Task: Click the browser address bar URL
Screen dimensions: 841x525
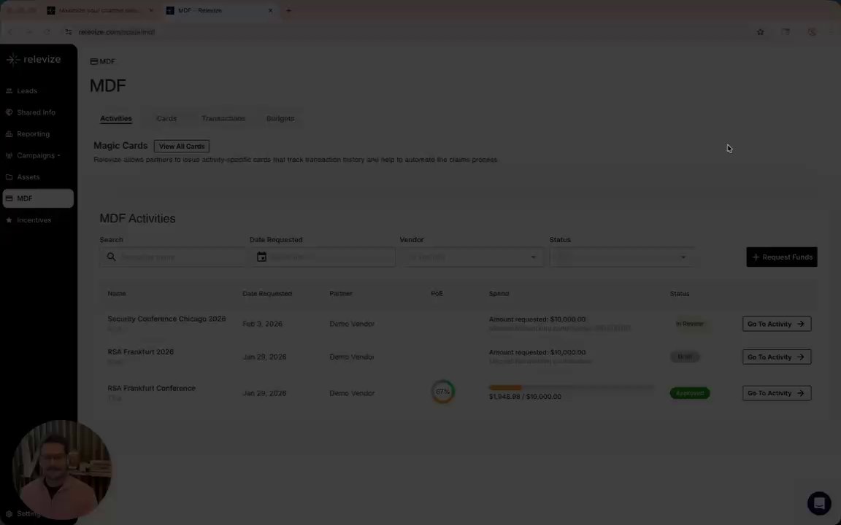Action: [116, 32]
